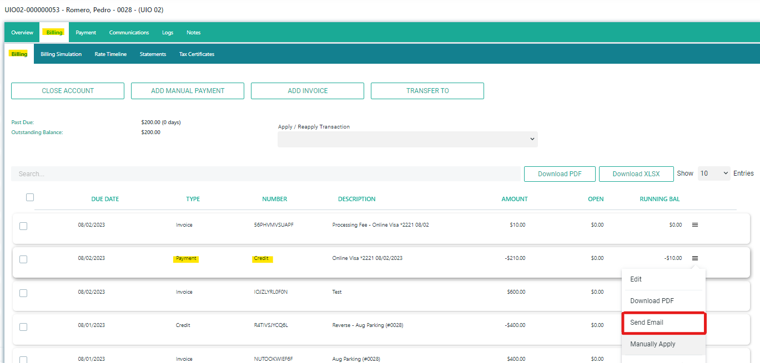The height and width of the screenshot is (363, 760).
Task: Go to the Rate Timeline sub-tab
Action: click(x=110, y=54)
